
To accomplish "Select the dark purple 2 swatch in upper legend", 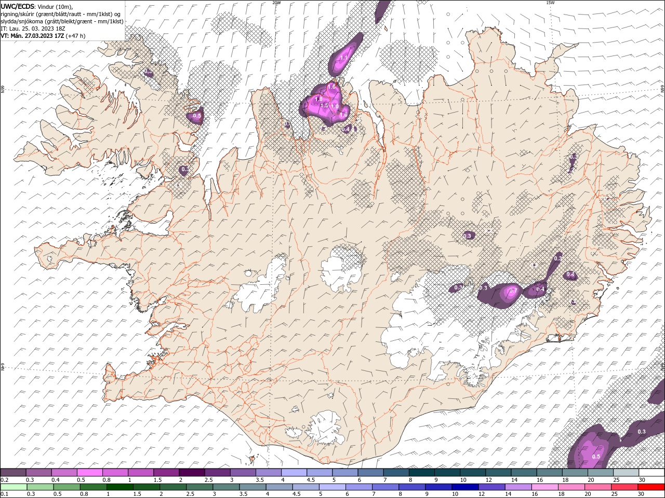I will click(192, 473).
